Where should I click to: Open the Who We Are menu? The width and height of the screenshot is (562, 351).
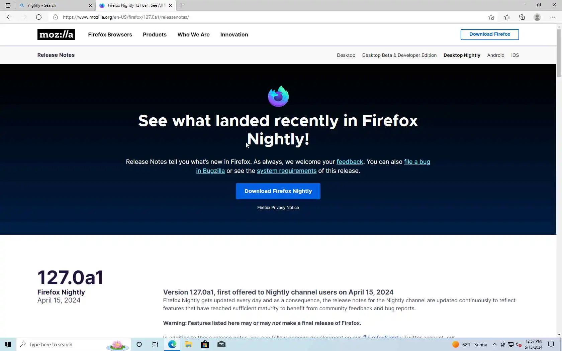(x=193, y=34)
